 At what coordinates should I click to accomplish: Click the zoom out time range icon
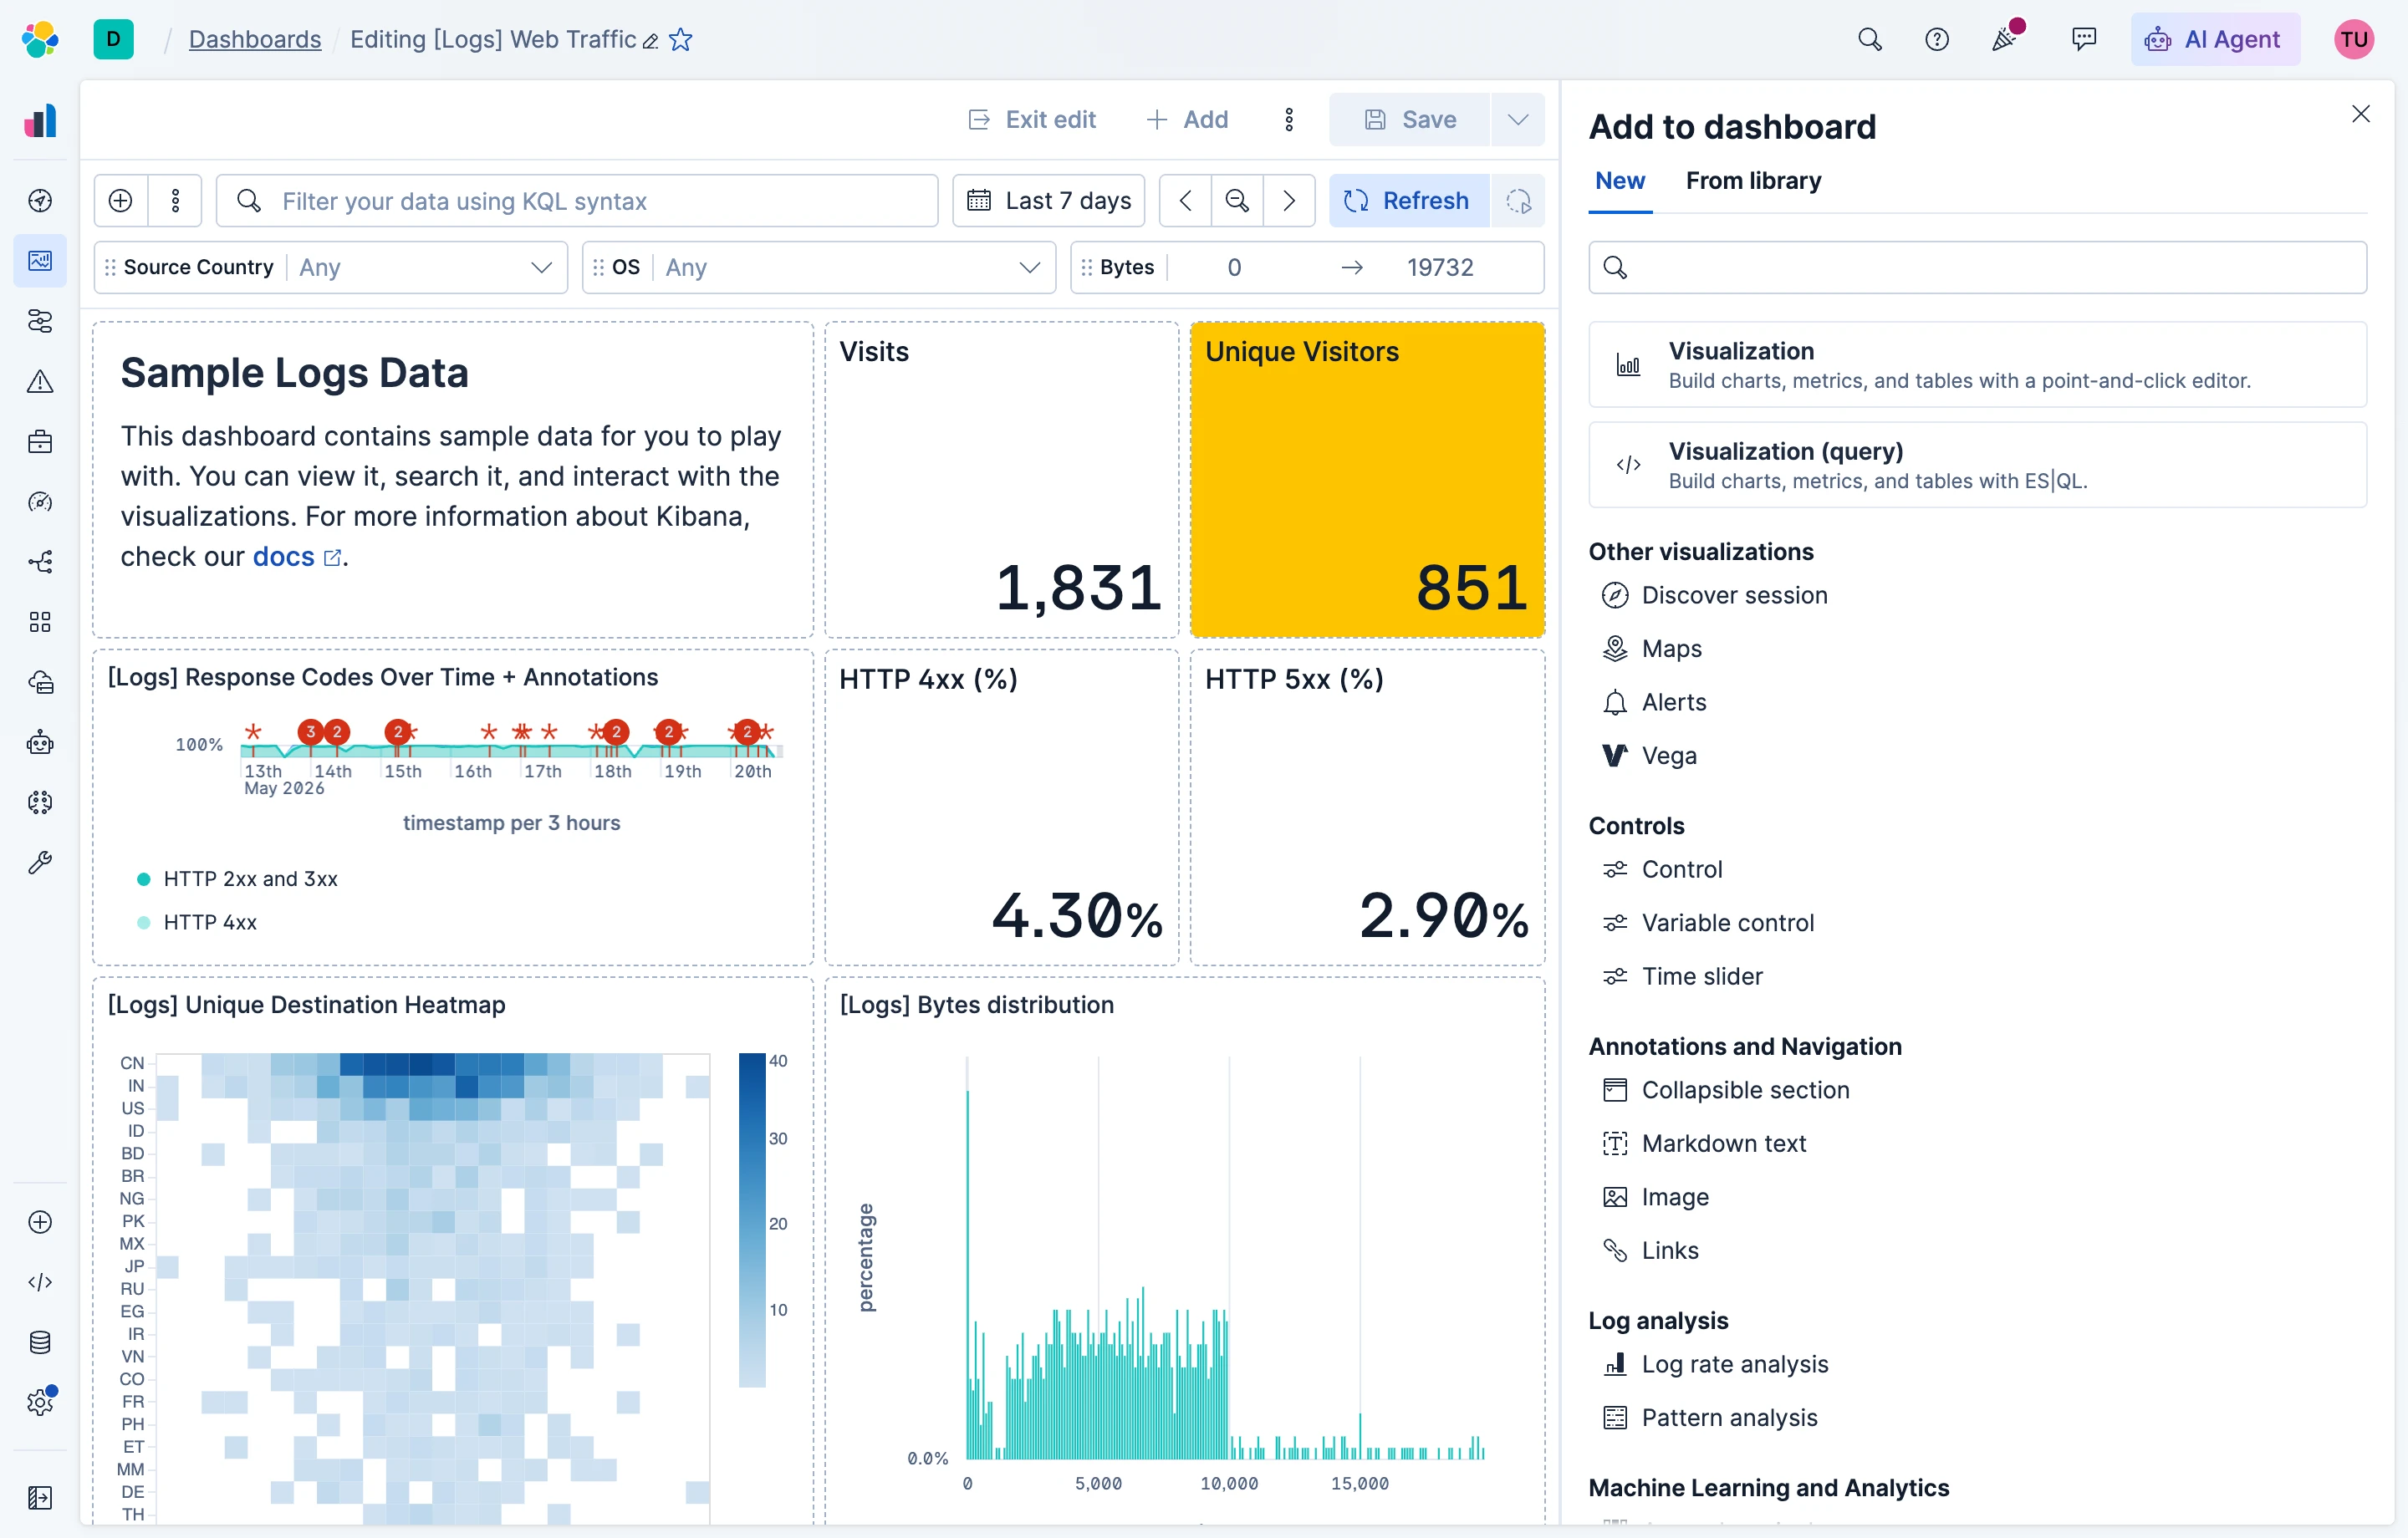[x=1237, y=201]
